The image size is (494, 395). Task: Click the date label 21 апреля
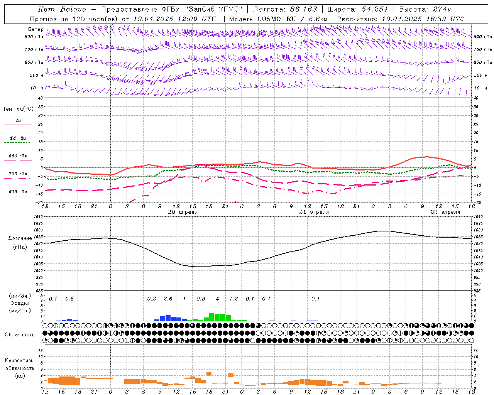314,212
